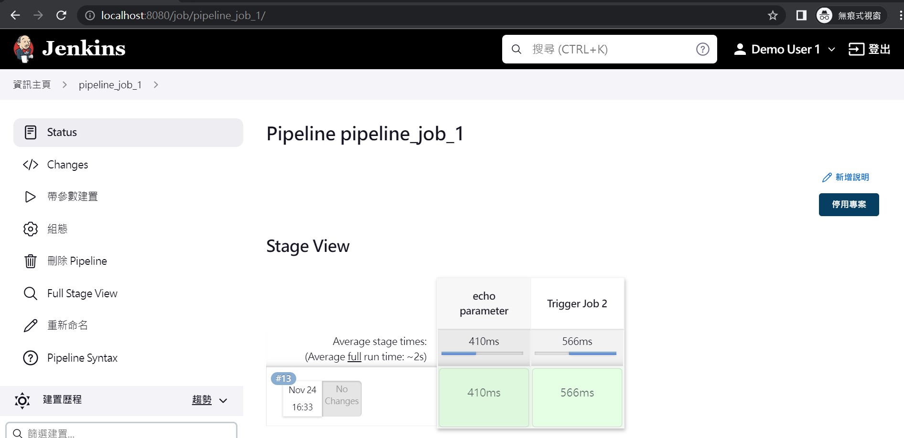Open the 趨勢 trend link
The width and height of the screenshot is (904, 438).
[202, 400]
